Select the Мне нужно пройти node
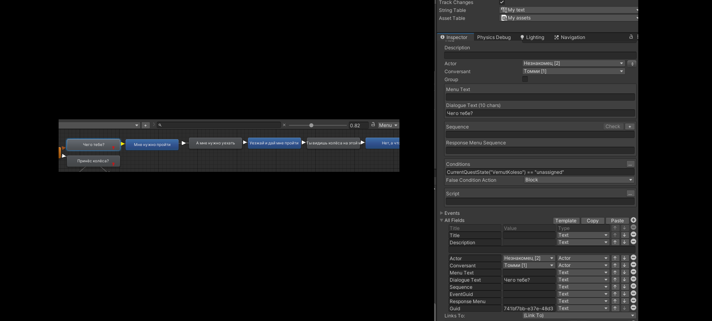This screenshot has width=712, height=321. [x=152, y=145]
